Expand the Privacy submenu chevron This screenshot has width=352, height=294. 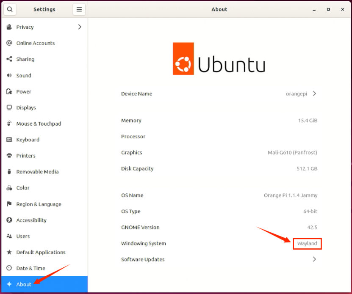point(80,27)
